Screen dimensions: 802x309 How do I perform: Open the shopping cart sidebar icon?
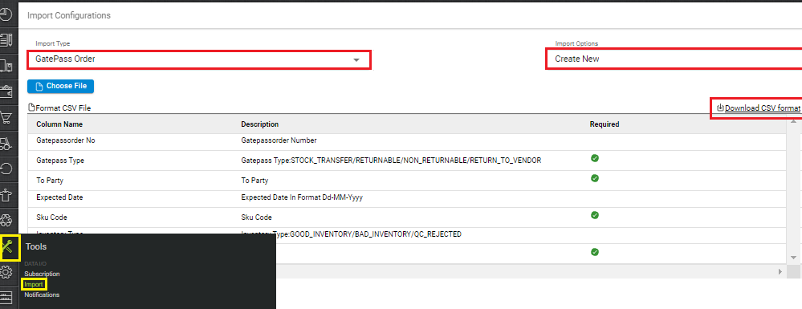pos(6,118)
